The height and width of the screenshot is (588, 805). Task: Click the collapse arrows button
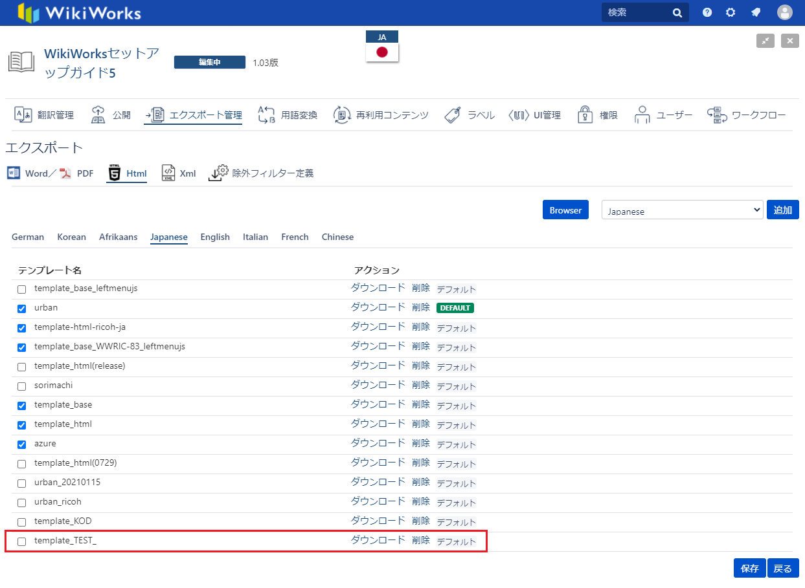pos(765,41)
